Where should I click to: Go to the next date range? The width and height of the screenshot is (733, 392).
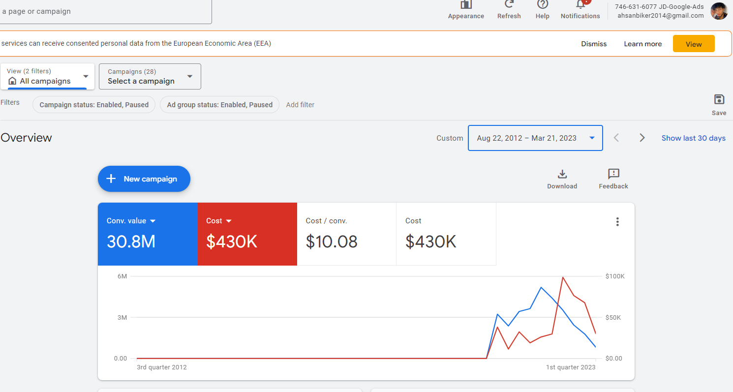coord(642,138)
